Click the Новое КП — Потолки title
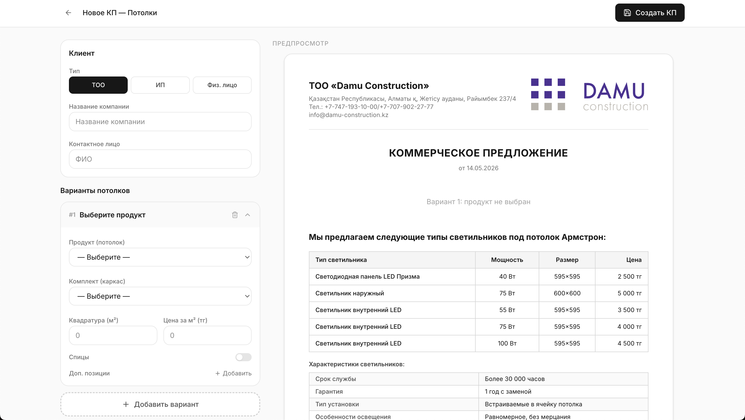Screen dimensions: 745x420 tap(120, 13)
